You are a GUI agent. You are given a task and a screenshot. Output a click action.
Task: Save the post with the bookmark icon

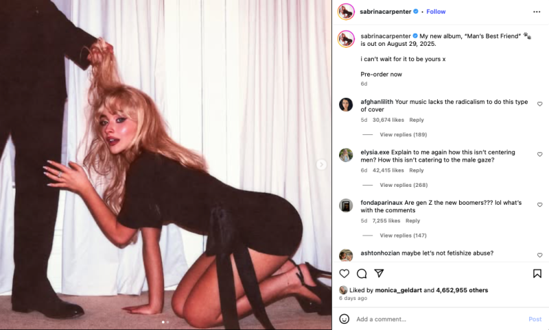pyautogui.click(x=537, y=273)
